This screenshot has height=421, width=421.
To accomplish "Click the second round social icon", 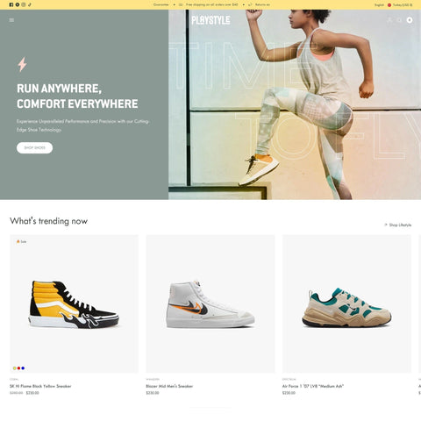I will (x=18, y=4).
